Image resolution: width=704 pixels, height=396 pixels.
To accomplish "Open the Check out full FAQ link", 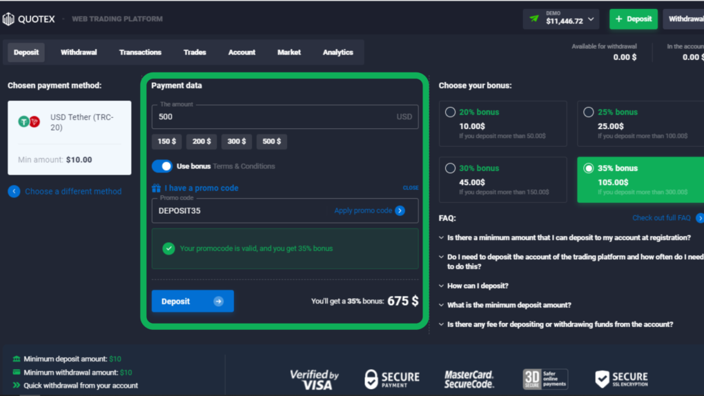I will tap(661, 218).
